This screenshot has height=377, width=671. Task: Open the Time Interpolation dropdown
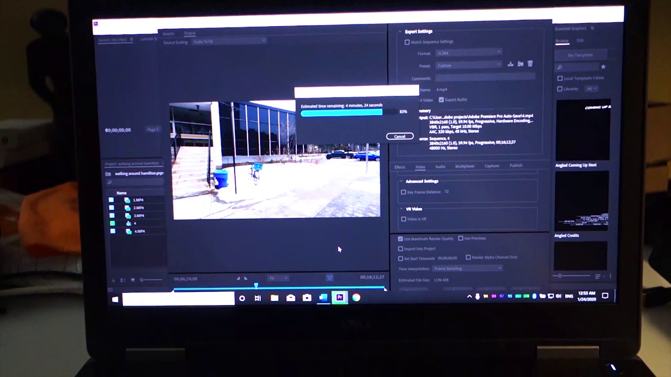click(468, 269)
